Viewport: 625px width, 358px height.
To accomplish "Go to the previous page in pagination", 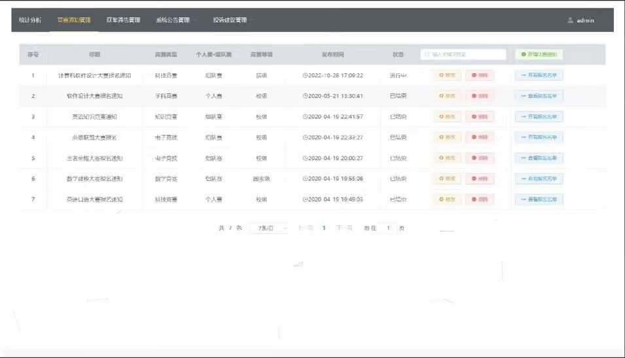I will (306, 228).
